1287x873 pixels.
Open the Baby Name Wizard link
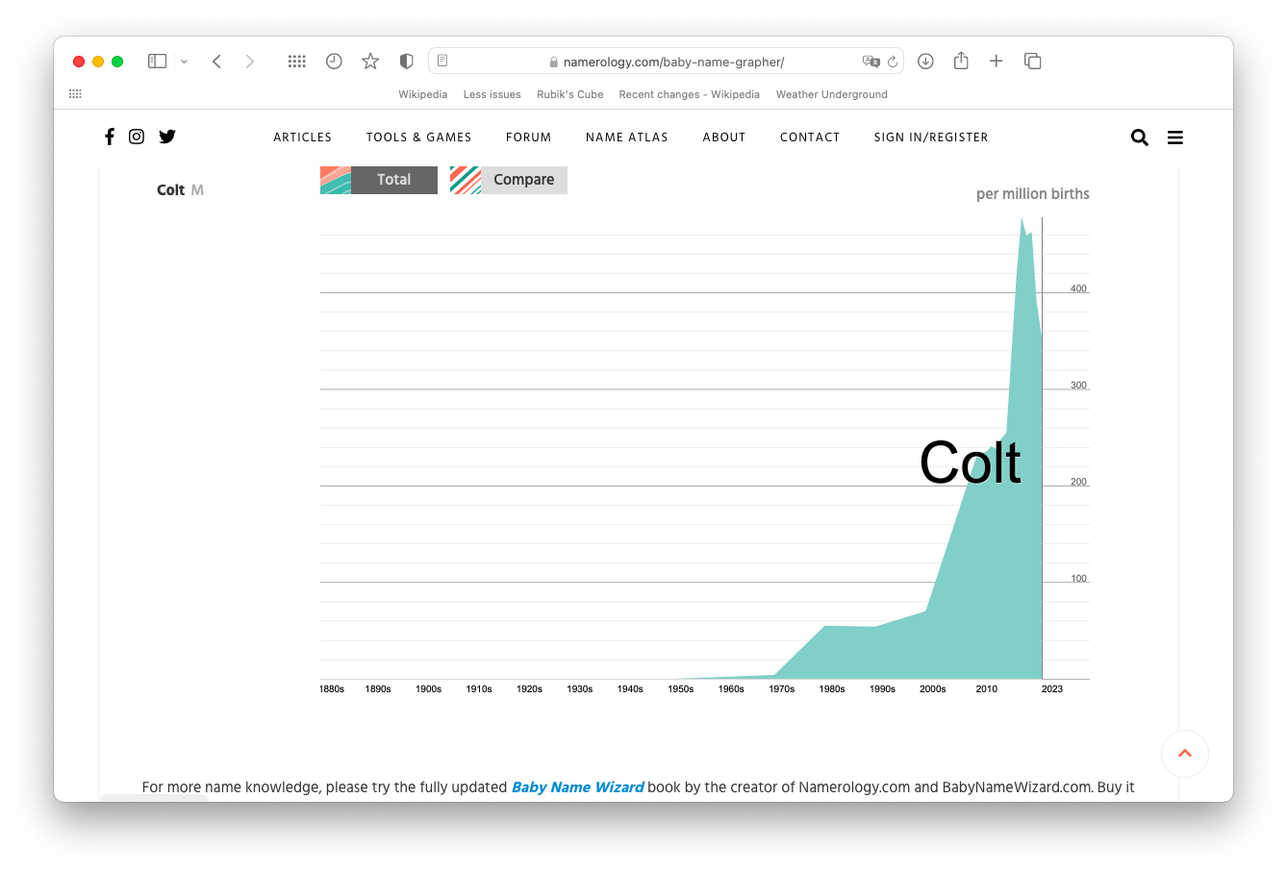click(577, 787)
